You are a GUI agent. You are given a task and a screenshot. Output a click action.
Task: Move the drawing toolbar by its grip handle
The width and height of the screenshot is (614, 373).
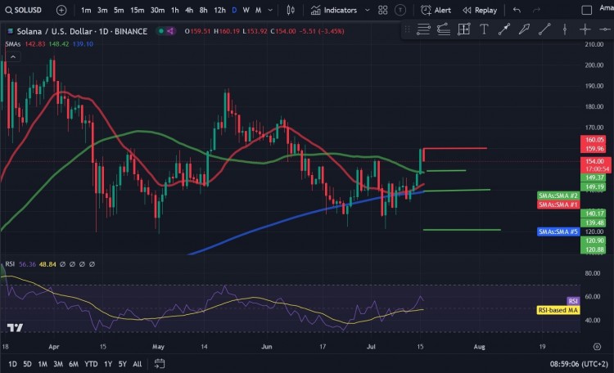(x=407, y=29)
